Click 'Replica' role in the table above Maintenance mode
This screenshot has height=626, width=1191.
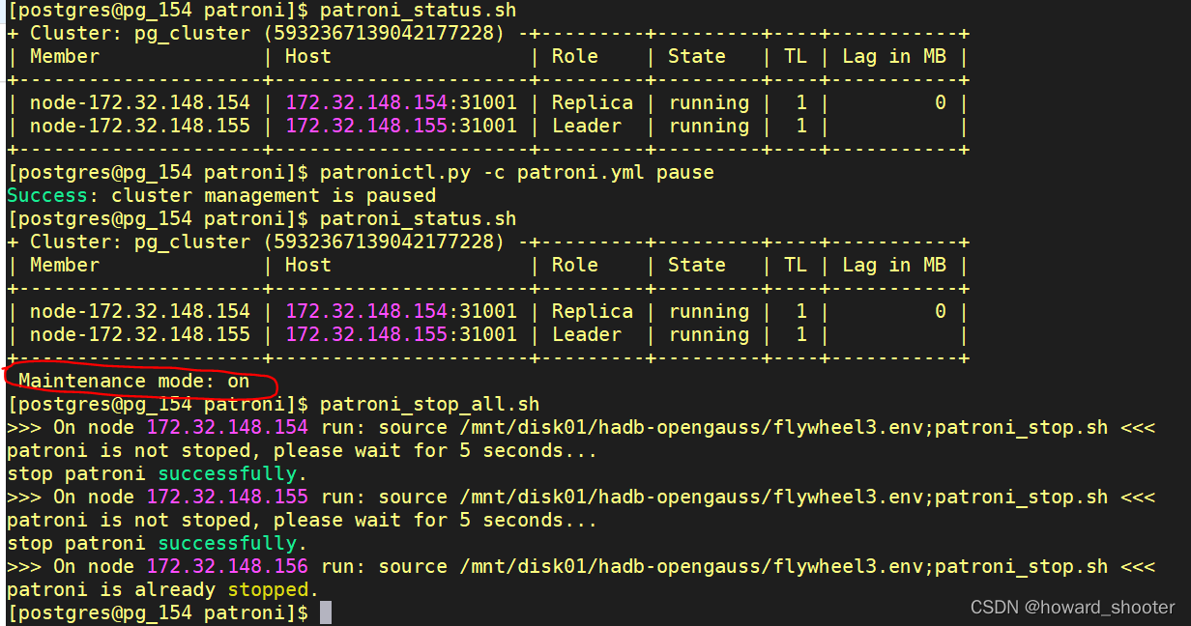(x=593, y=312)
